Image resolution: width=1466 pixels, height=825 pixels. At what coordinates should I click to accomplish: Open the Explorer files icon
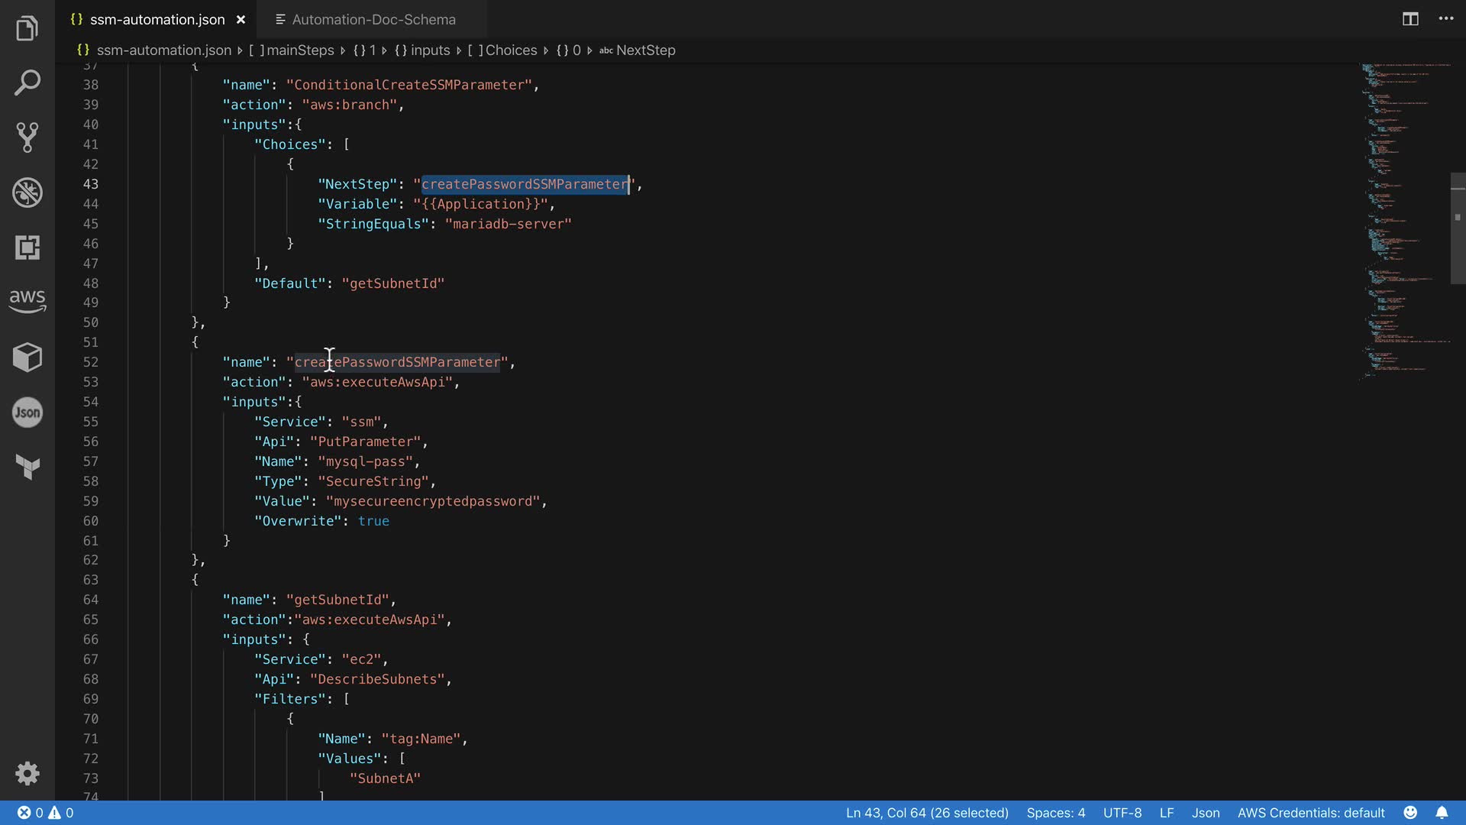(x=27, y=29)
